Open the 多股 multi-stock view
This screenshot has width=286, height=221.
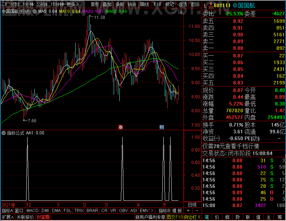pos(119,4)
